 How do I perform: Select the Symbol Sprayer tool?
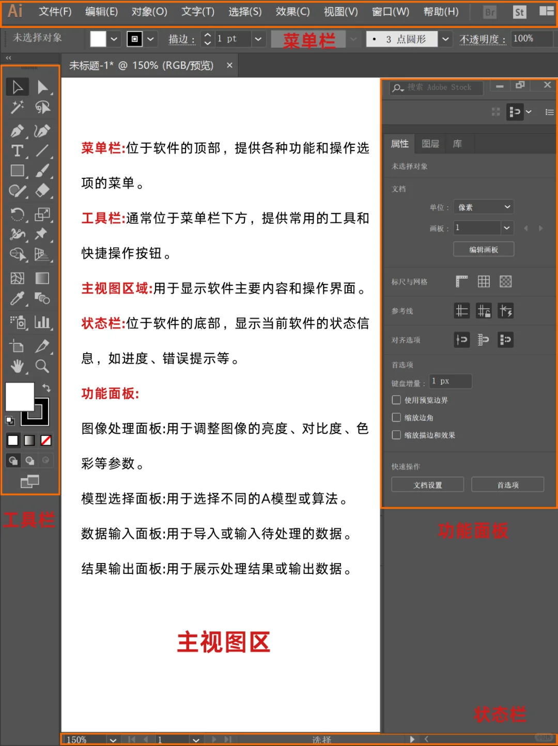coord(17,323)
